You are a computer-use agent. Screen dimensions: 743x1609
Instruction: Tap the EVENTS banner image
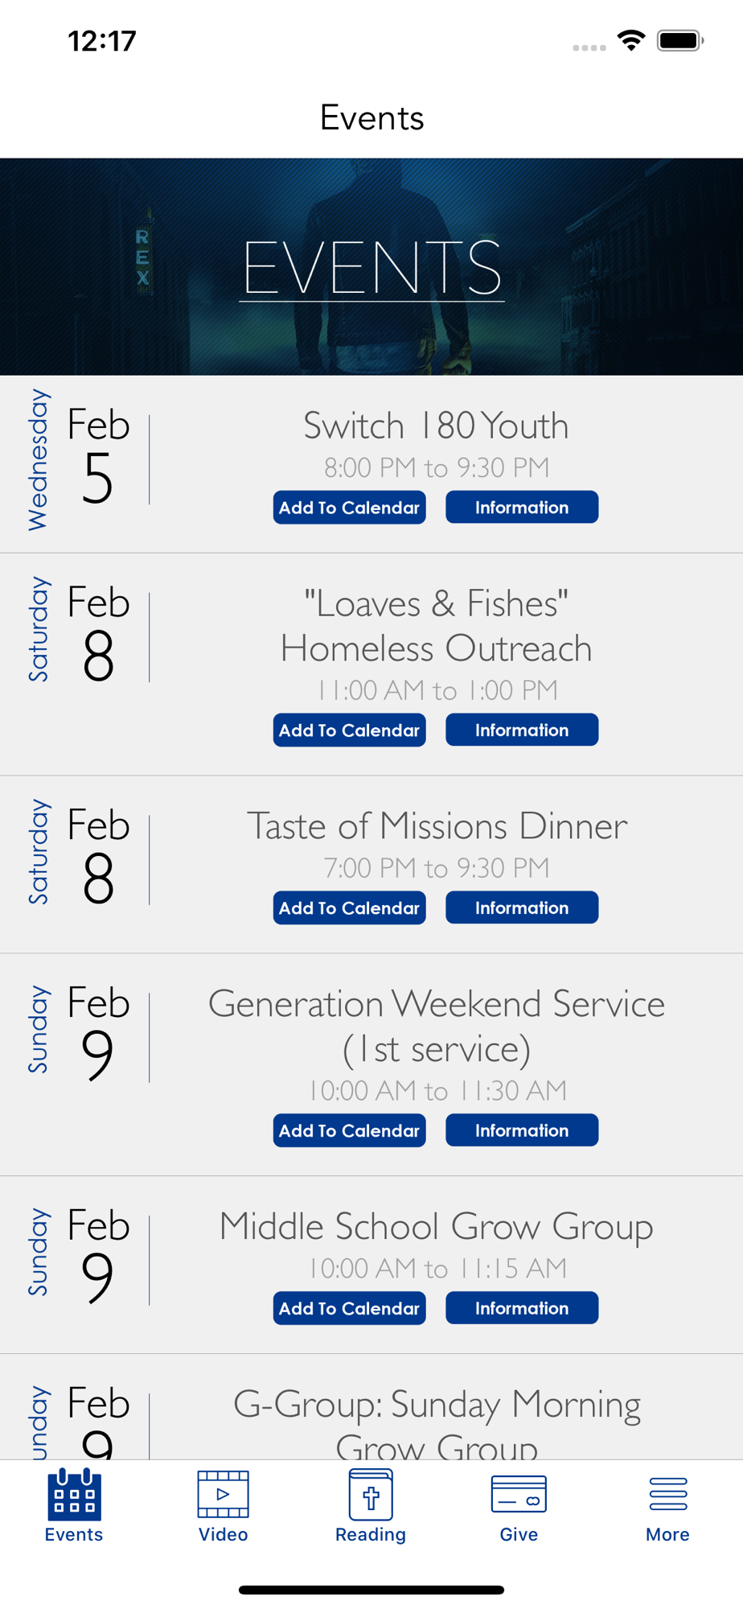pyautogui.click(x=371, y=267)
